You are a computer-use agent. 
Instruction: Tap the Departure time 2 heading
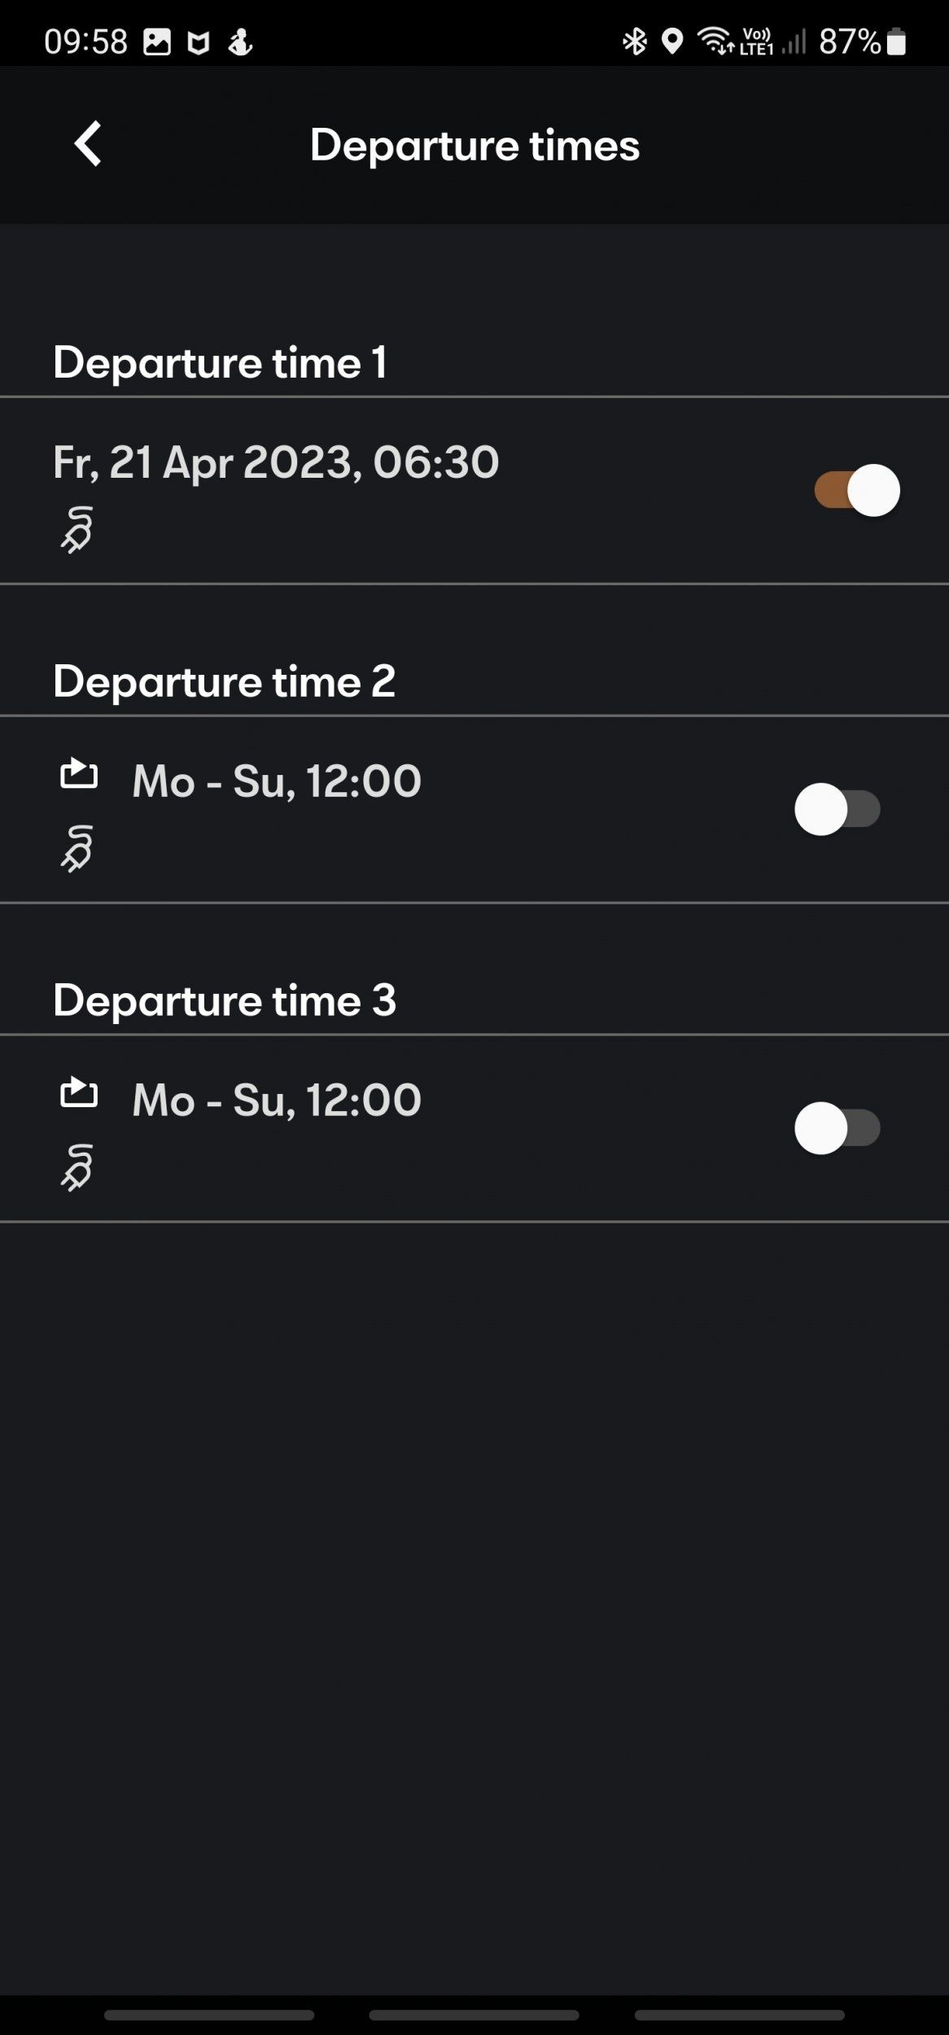point(224,681)
